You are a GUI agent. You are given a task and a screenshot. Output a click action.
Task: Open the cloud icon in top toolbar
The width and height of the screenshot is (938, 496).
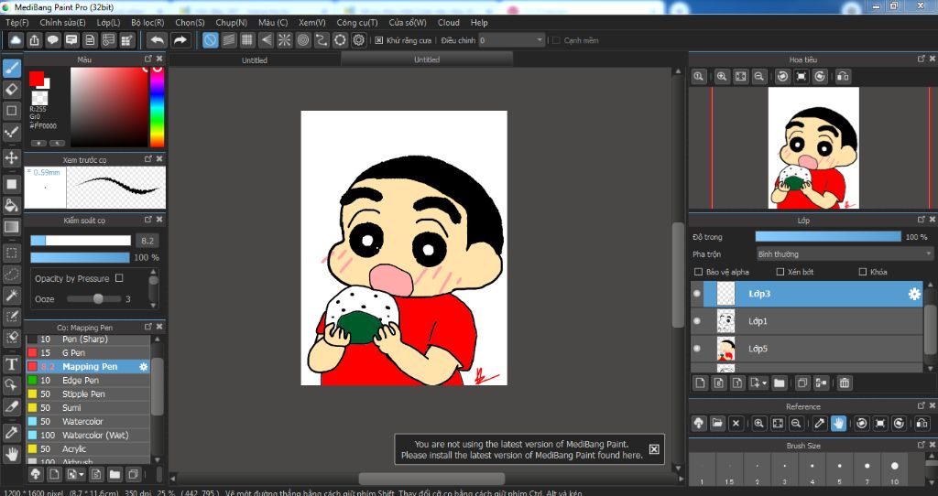coord(16,40)
